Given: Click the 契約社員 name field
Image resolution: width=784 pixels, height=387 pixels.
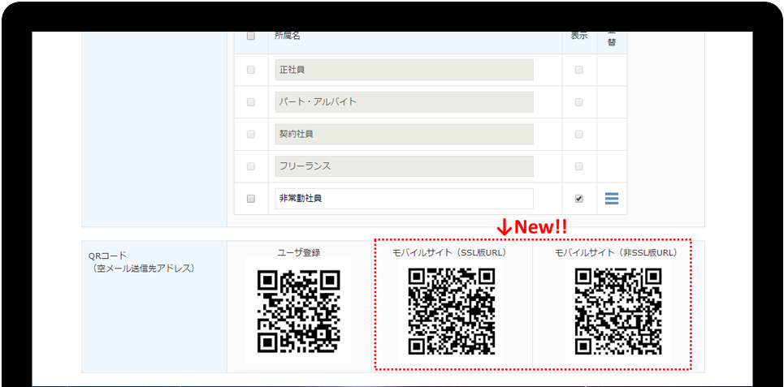Looking at the screenshot, I should click(404, 134).
